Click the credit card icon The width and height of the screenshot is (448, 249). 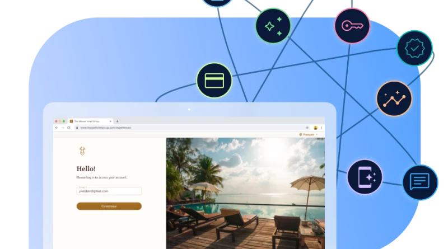point(214,81)
